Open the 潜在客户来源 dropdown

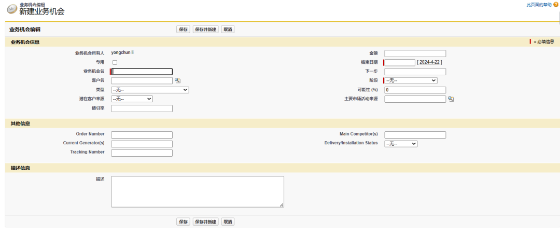coord(132,99)
